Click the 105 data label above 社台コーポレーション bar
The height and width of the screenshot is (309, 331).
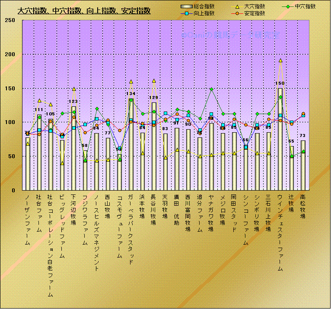point(51,114)
